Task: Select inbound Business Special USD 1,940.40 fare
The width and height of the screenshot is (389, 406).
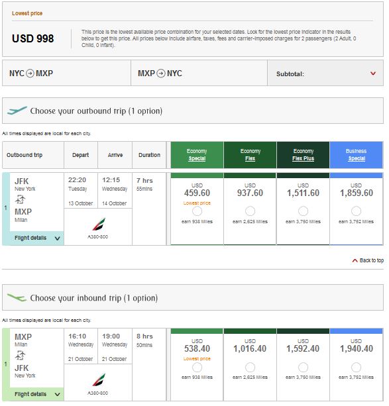Action: tap(356, 367)
